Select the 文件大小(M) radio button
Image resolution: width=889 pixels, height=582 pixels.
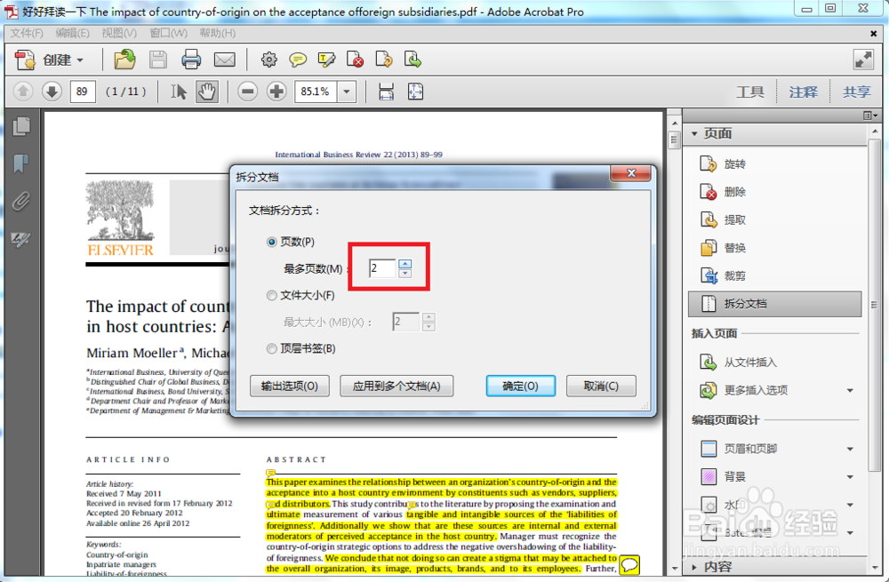tap(271, 295)
